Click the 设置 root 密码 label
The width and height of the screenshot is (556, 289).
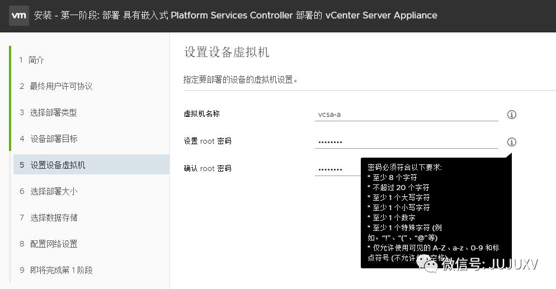(208, 141)
